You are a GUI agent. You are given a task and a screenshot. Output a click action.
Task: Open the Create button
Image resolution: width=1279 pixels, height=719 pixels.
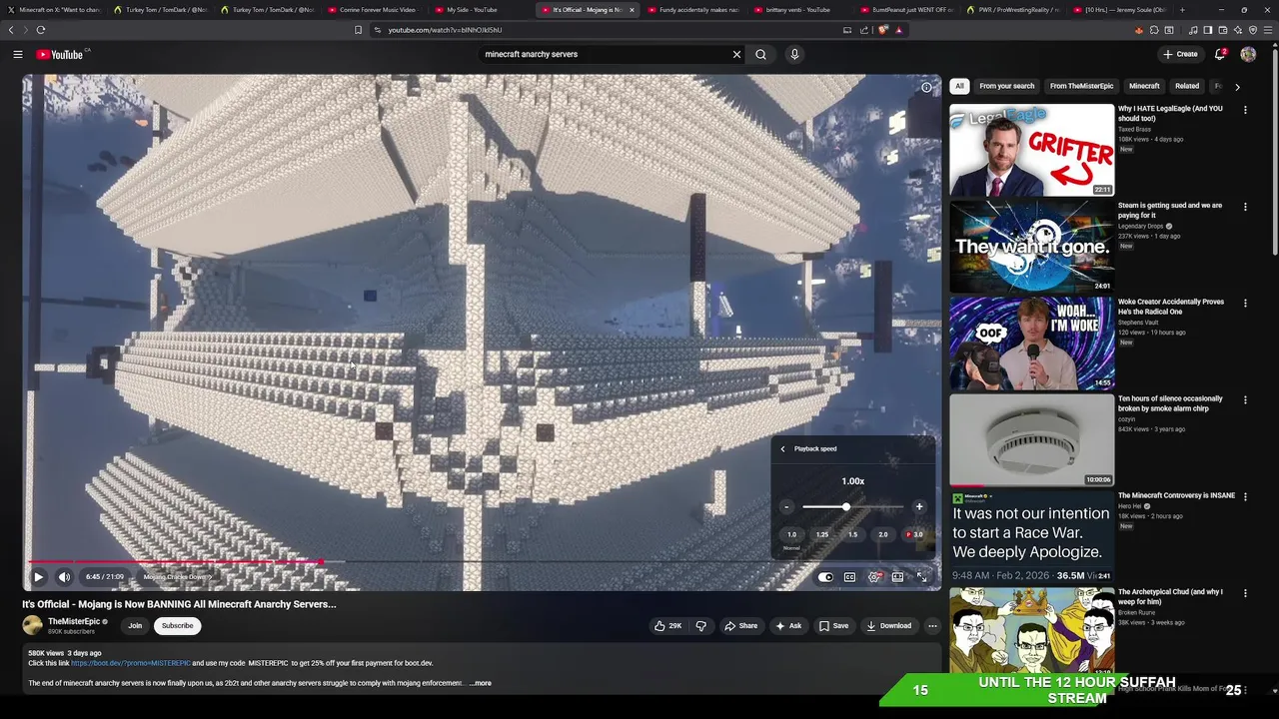[x=1180, y=54]
